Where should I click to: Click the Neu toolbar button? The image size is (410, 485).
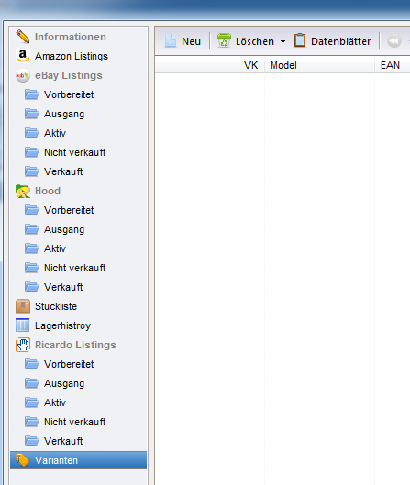[x=183, y=41]
